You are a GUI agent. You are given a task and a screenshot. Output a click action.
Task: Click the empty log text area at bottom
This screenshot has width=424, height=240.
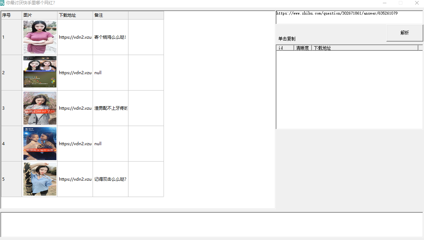tap(212, 225)
